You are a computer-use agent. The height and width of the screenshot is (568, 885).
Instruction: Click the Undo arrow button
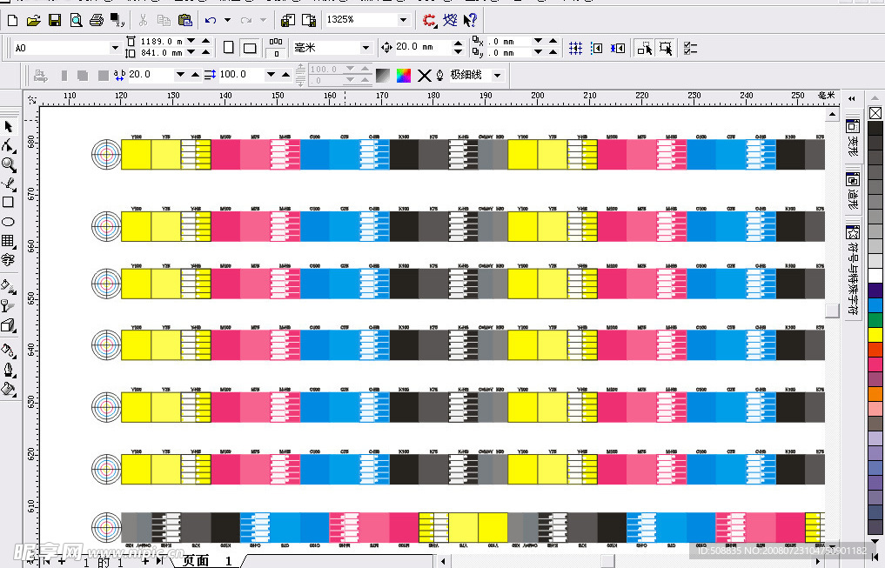point(211,19)
